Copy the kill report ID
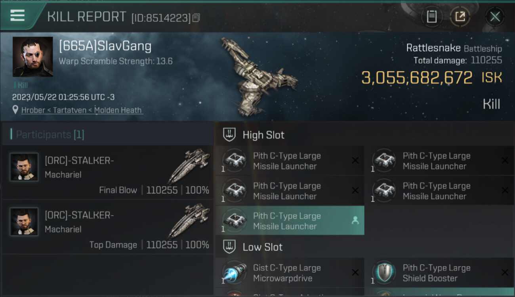 coord(196,17)
